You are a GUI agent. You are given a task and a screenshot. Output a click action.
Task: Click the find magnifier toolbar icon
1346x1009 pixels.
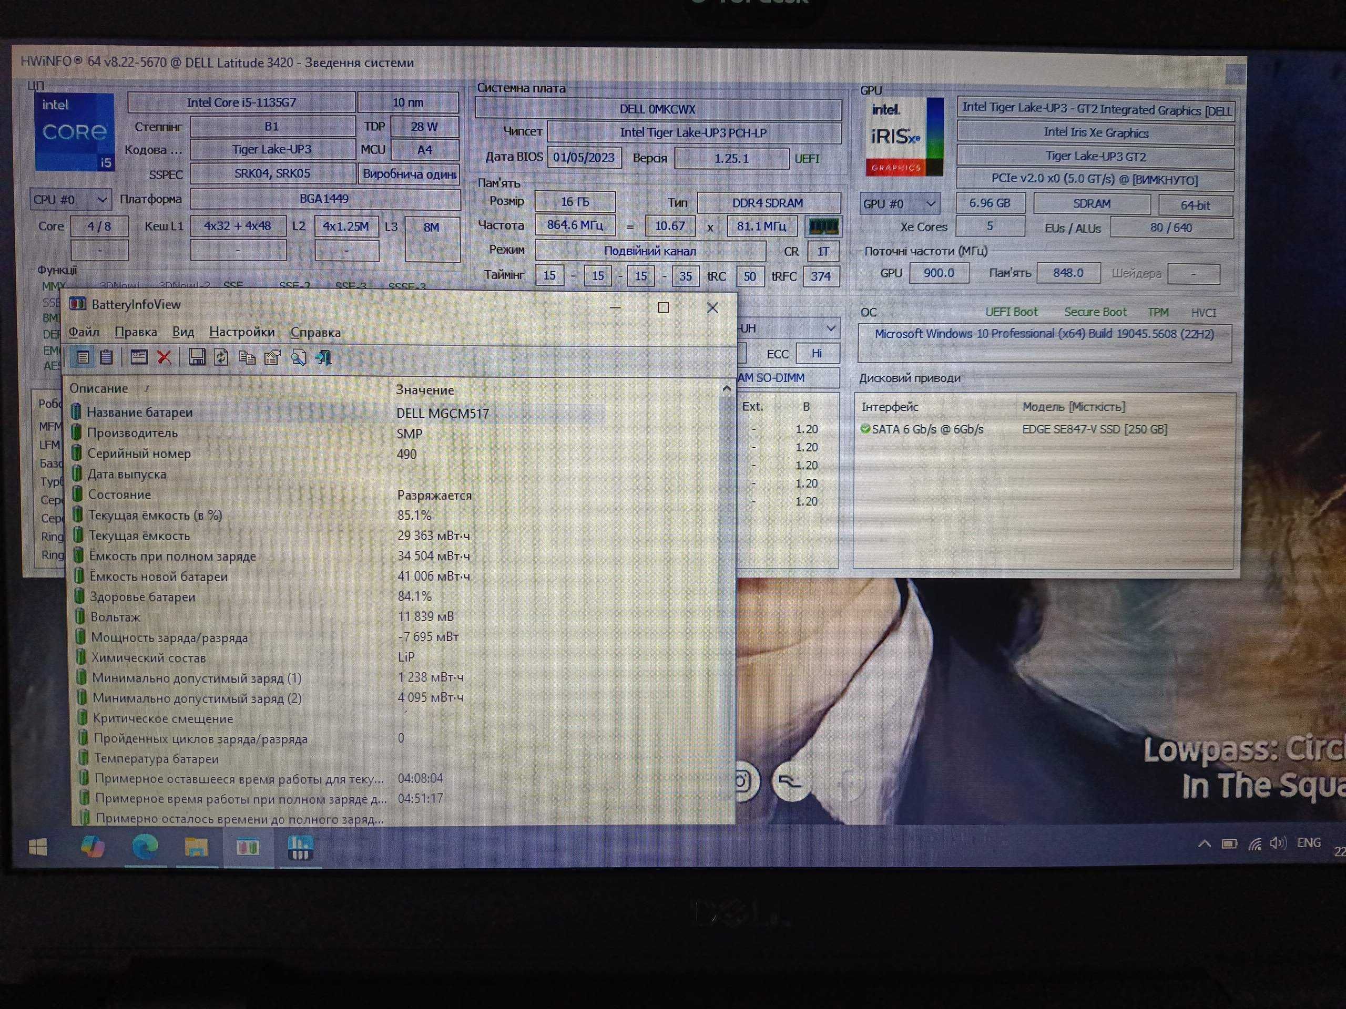pos(298,358)
